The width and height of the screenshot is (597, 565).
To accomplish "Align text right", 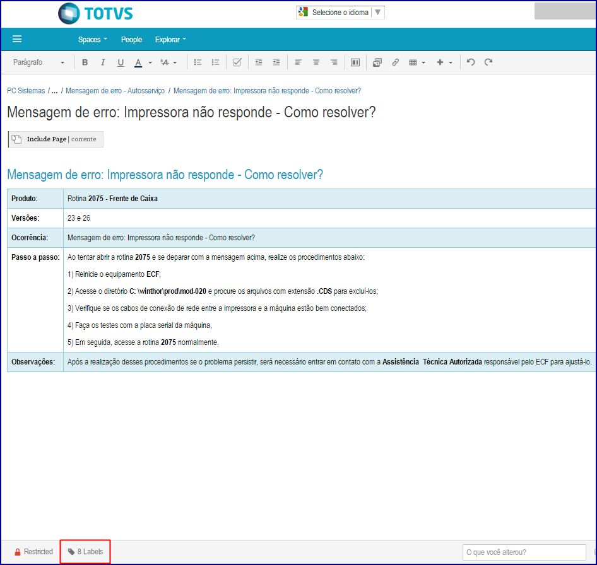I will click(x=334, y=62).
